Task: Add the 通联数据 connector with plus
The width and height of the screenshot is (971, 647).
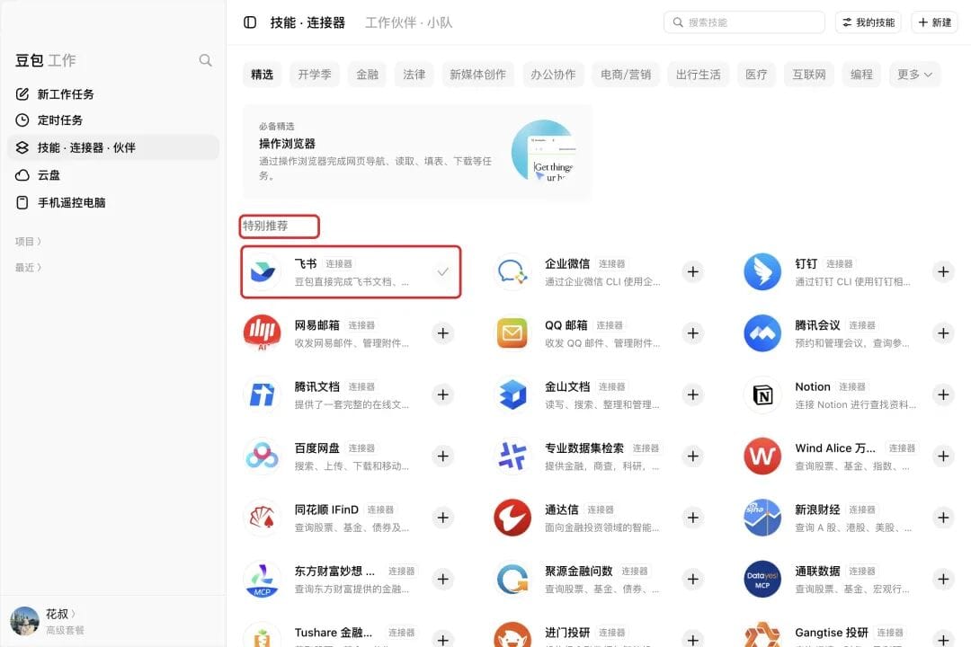Action: tap(943, 579)
